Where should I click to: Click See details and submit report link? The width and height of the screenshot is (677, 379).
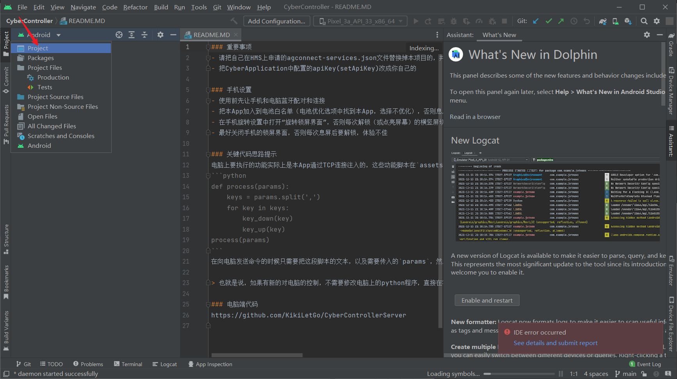pos(556,343)
